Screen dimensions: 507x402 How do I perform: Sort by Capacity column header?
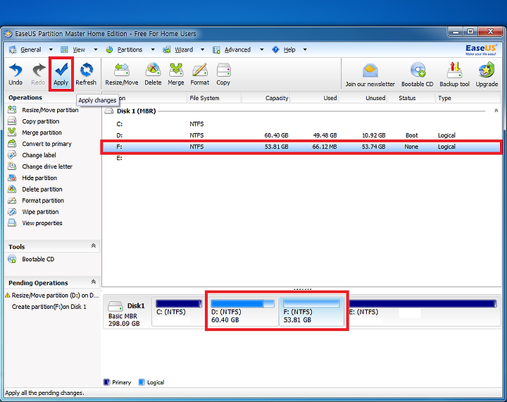coord(265,98)
